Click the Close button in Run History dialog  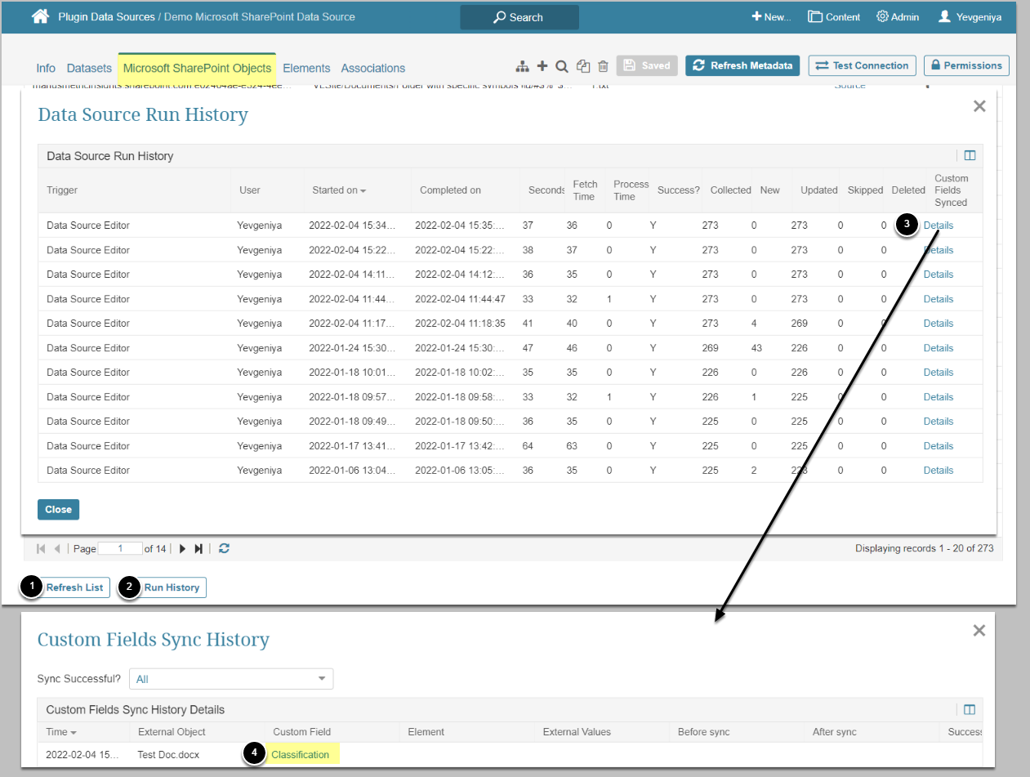58,509
